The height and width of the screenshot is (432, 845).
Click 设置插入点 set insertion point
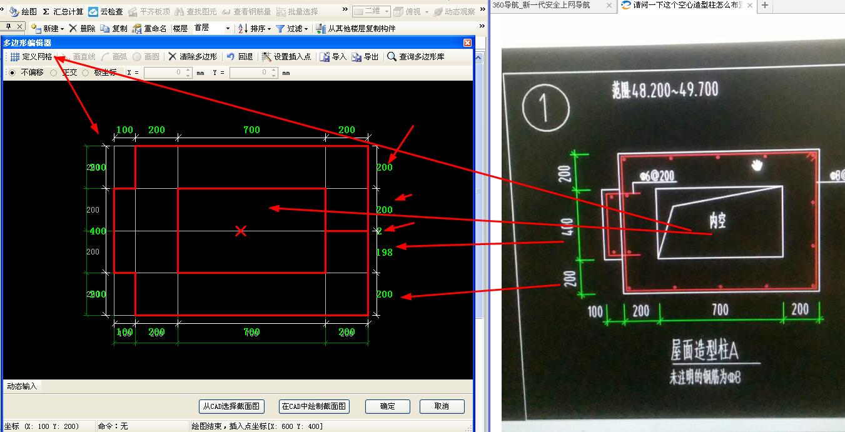[286, 56]
